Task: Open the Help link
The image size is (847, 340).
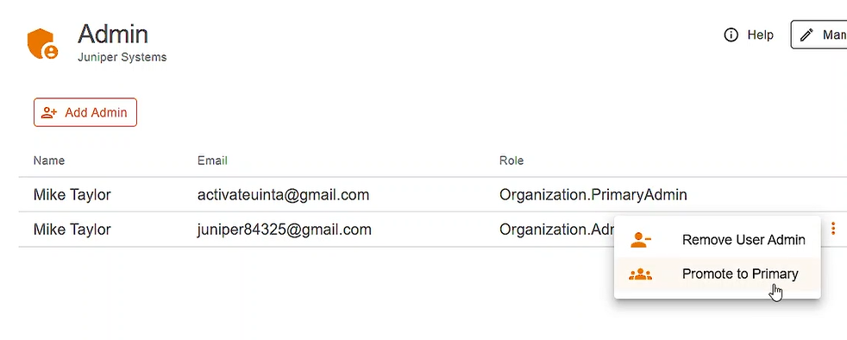Action: tap(749, 35)
